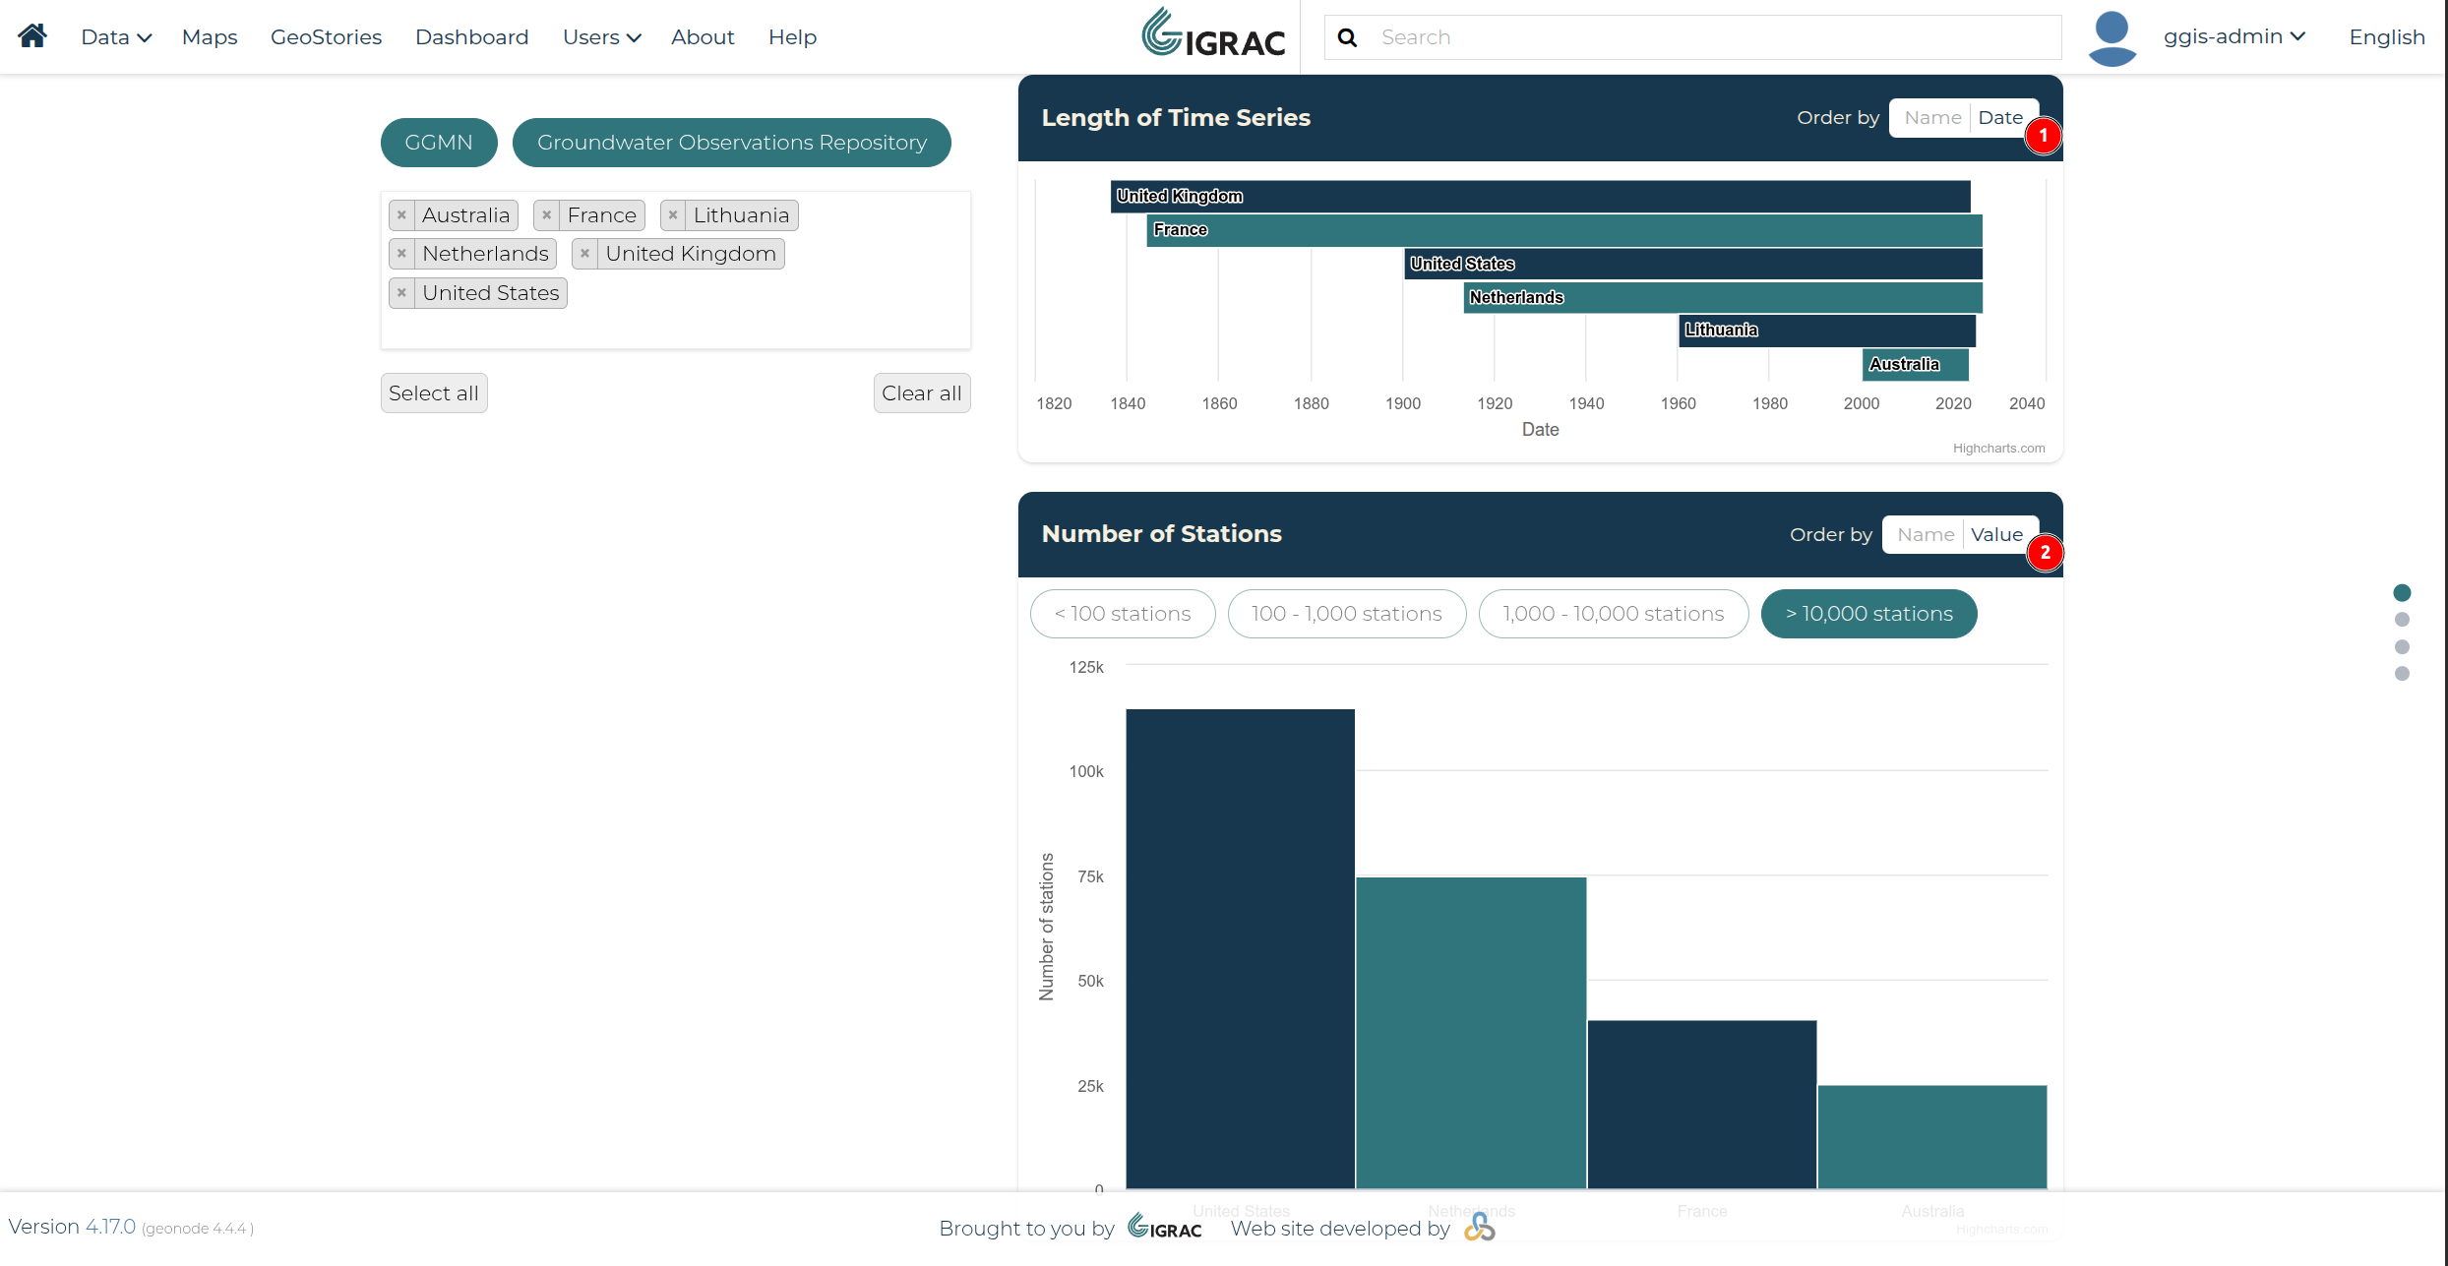Expand the ggis-admin account menu
The image size is (2448, 1266).
2234,36
